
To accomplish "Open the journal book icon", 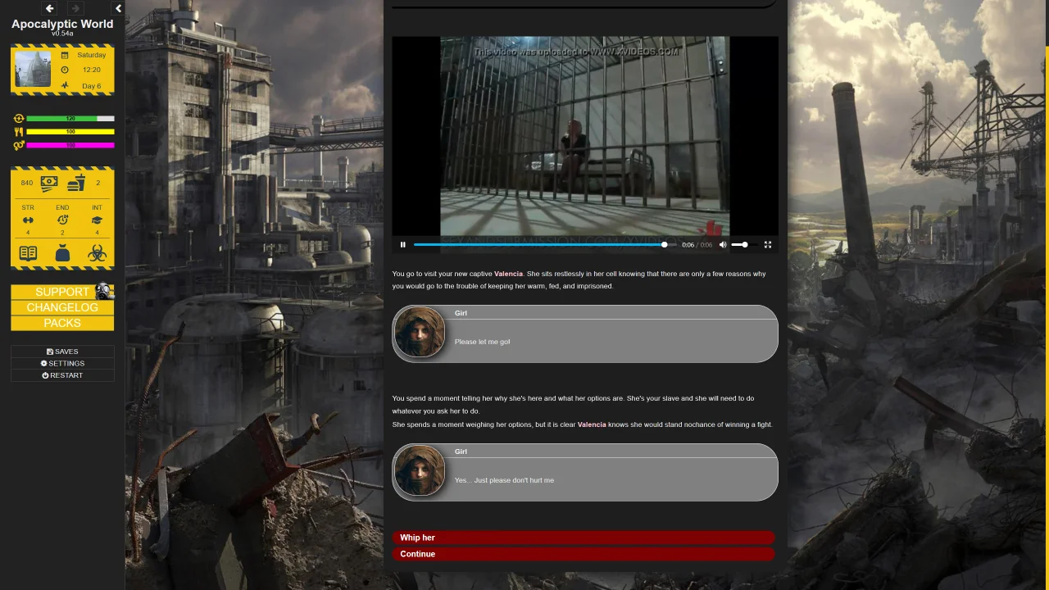I will 28,253.
